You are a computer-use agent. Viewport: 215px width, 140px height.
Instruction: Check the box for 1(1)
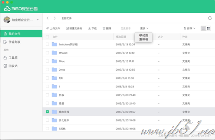pos(47,78)
